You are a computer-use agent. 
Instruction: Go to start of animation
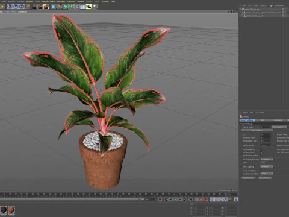(x=160, y=200)
